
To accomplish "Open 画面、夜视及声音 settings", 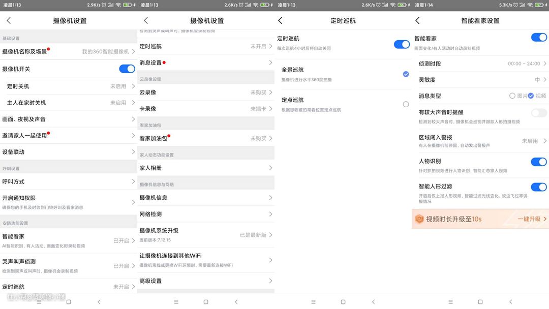I will (68, 119).
